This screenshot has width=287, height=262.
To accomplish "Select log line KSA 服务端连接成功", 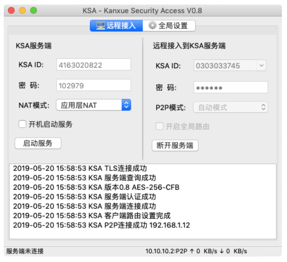I will [85, 206].
